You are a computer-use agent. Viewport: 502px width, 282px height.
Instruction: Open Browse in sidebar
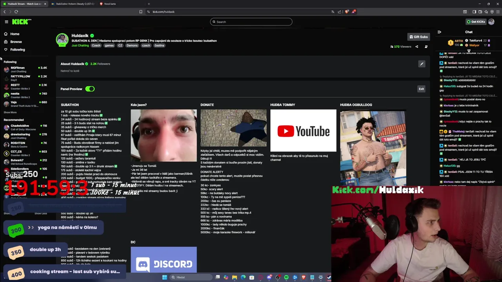pos(13,42)
